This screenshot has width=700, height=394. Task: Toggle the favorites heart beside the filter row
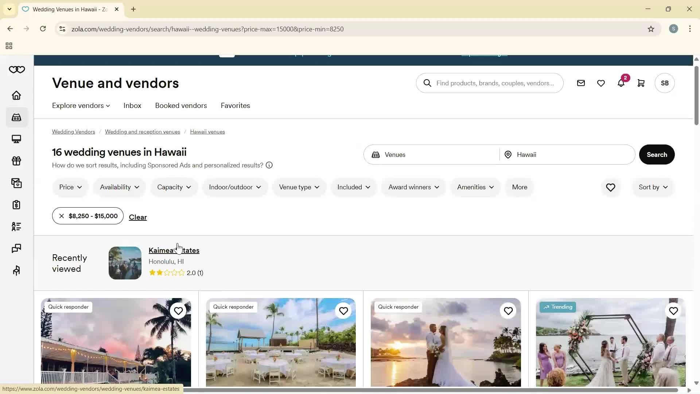tap(610, 187)
